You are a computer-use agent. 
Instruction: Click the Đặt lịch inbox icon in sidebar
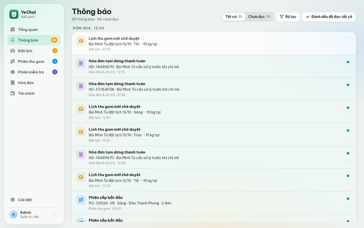(x=13, y=51)
